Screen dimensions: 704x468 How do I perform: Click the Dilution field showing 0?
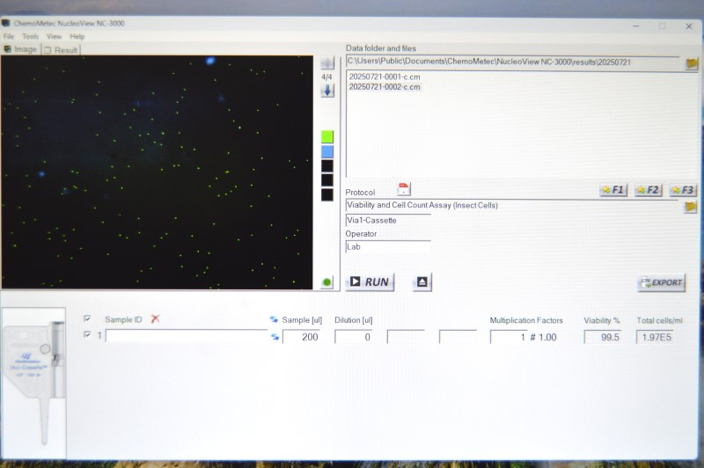[x=354, y=337]
